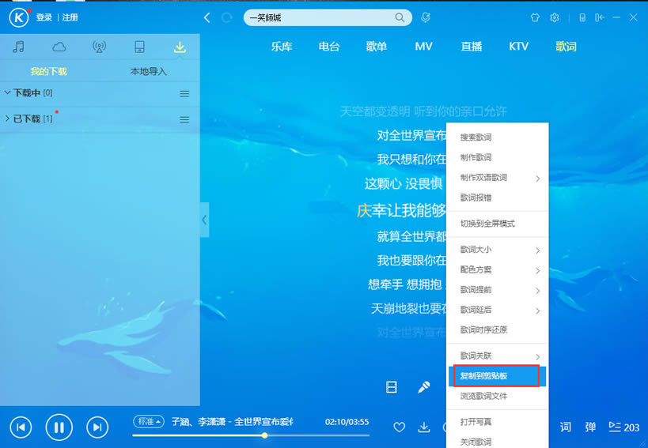Go back using the left arrow
This screenshot has height=448, width=648.
click(x=207, y=17)
